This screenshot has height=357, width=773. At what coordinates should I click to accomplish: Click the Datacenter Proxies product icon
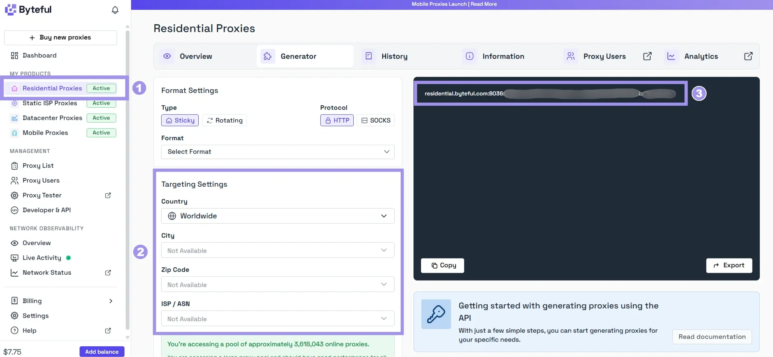pos(14,118)
